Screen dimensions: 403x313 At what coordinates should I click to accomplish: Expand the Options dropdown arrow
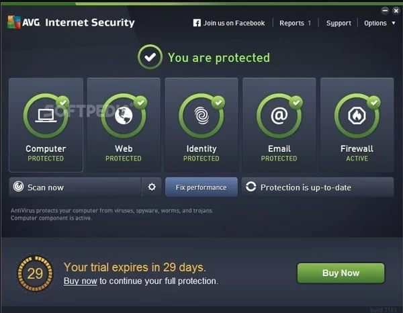pos(394,23)
